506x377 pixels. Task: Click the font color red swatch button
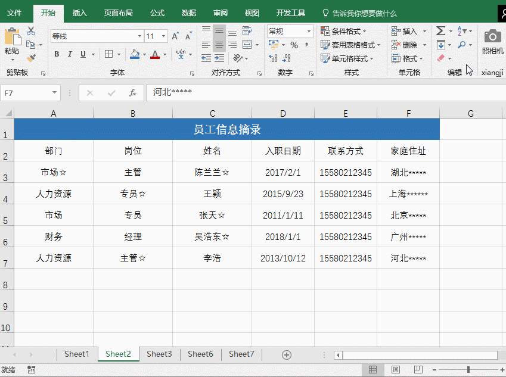[155, 54]
